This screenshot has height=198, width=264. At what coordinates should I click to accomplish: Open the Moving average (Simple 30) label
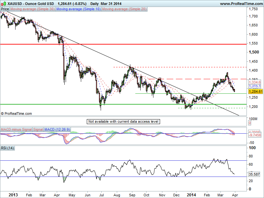coord(33,9)
